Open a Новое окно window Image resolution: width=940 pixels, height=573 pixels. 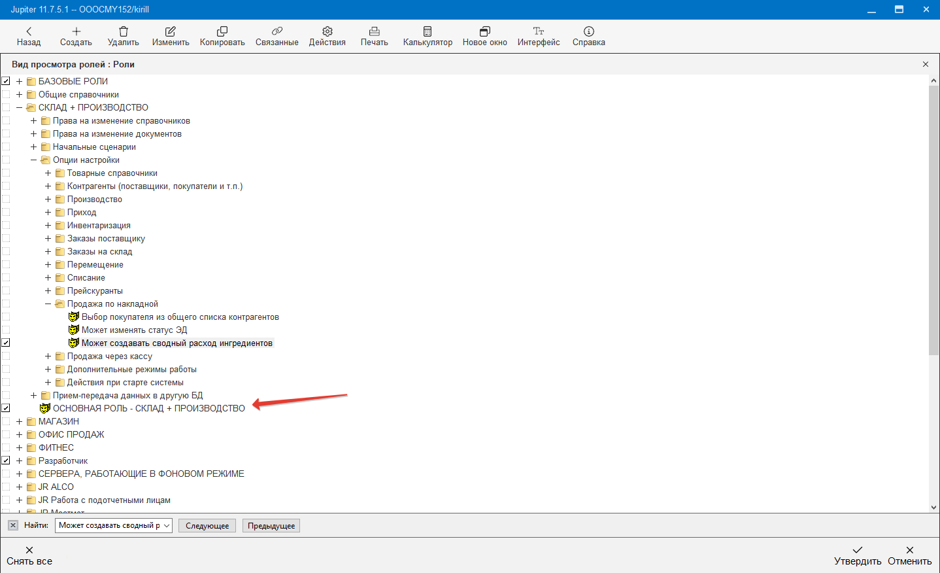pos(485,31)
